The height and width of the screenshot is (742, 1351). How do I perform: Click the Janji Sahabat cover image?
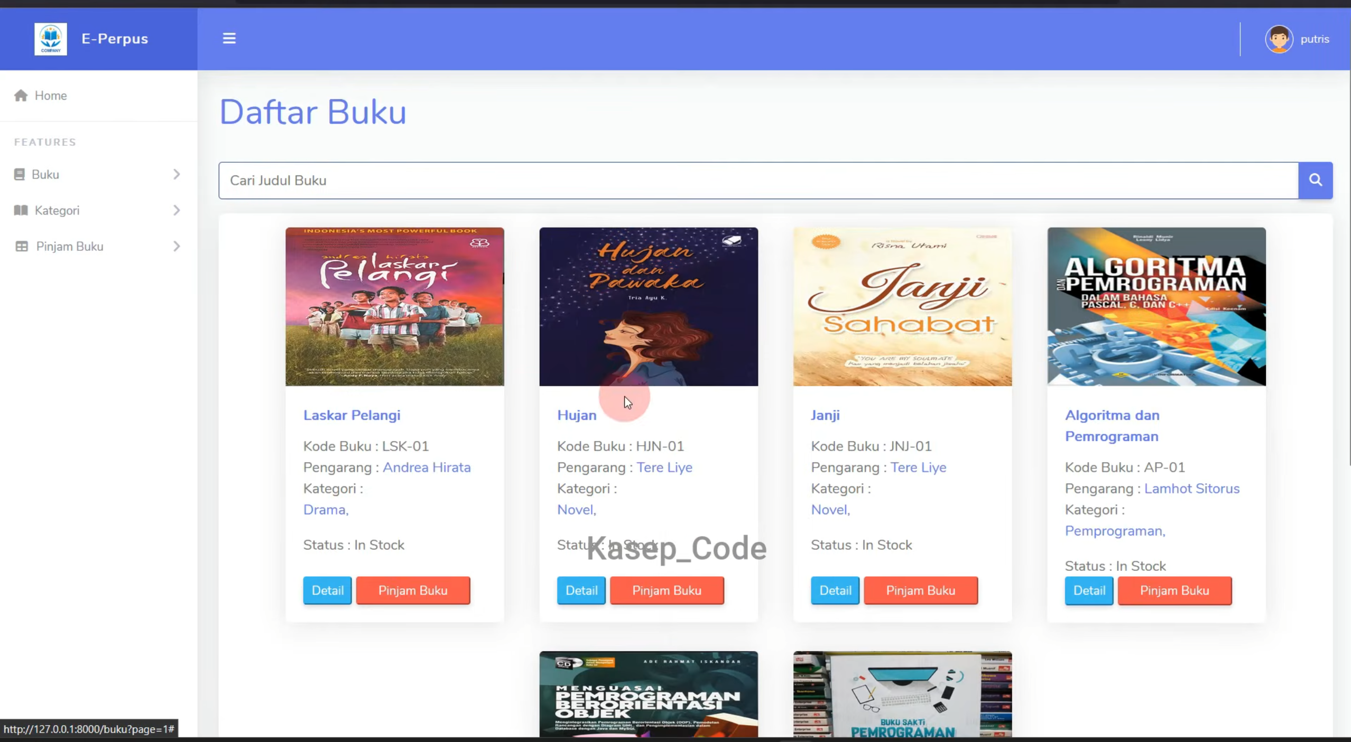(902, 307)
